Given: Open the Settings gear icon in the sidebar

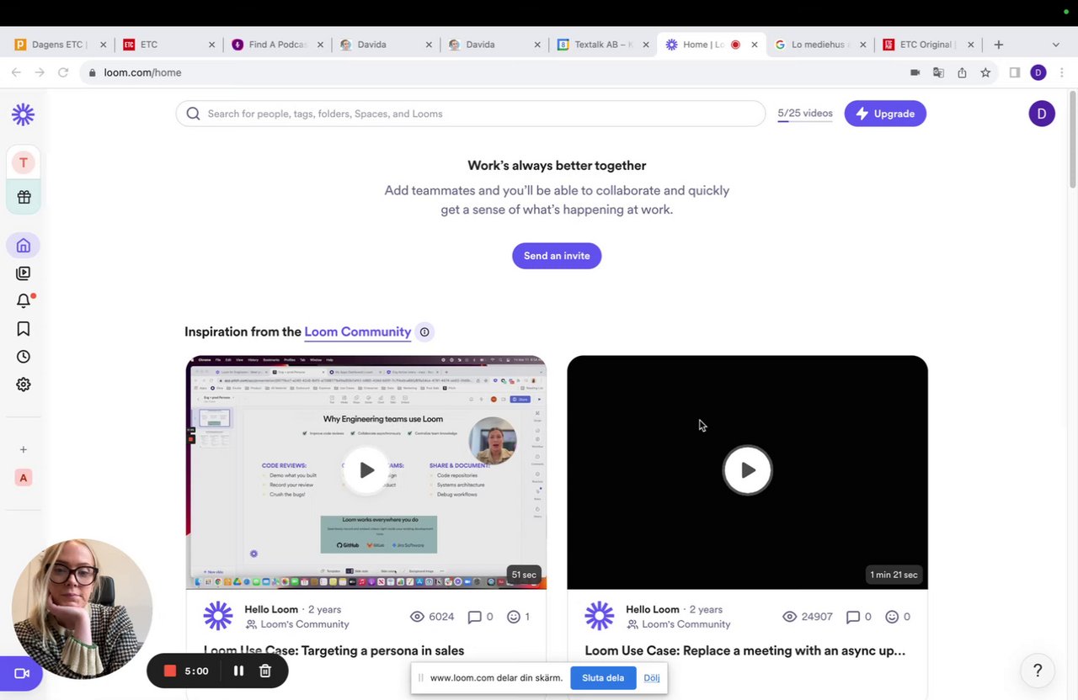Looking at the screenshot, I should tap(24, 384).
